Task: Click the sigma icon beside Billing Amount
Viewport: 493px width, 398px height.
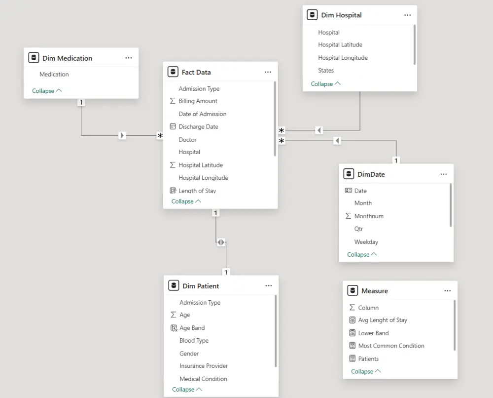Action: (x=173, y=101)
